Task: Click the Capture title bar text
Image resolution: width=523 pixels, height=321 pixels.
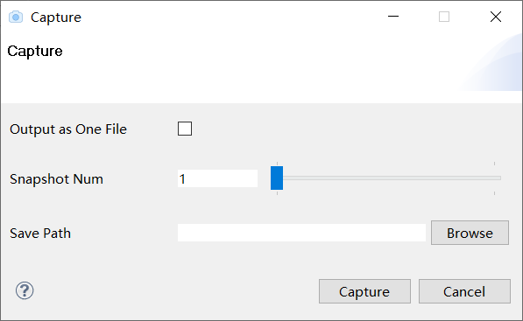Action: click(56, 17)
